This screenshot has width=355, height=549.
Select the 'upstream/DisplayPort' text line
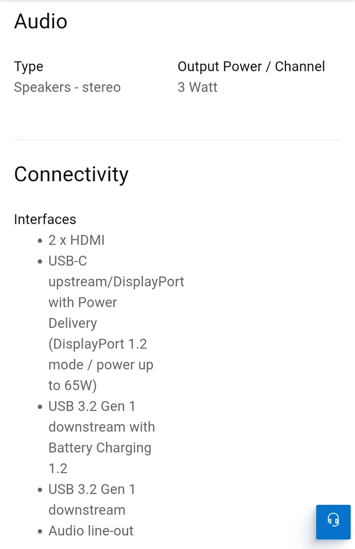click(116, 282)
